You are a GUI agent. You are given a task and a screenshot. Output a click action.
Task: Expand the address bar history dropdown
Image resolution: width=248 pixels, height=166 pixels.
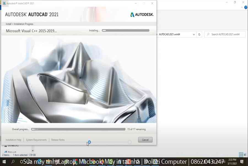[194, 34]
